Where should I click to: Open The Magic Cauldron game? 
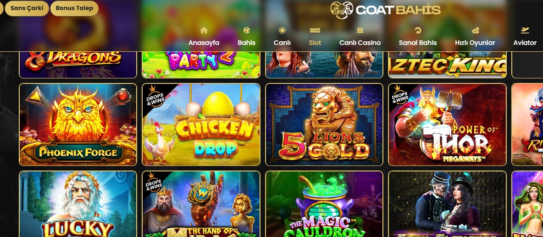point(324,204)
